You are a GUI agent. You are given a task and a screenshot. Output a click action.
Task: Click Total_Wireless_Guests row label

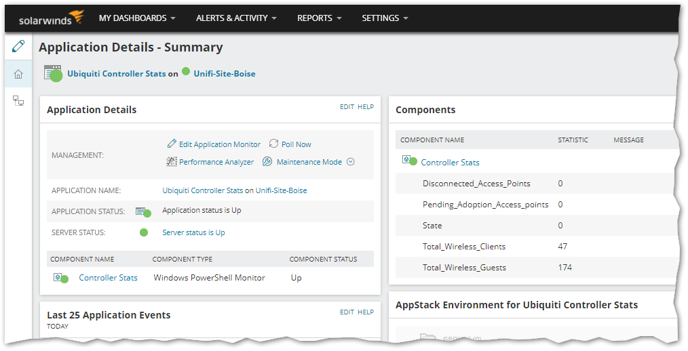464,268
